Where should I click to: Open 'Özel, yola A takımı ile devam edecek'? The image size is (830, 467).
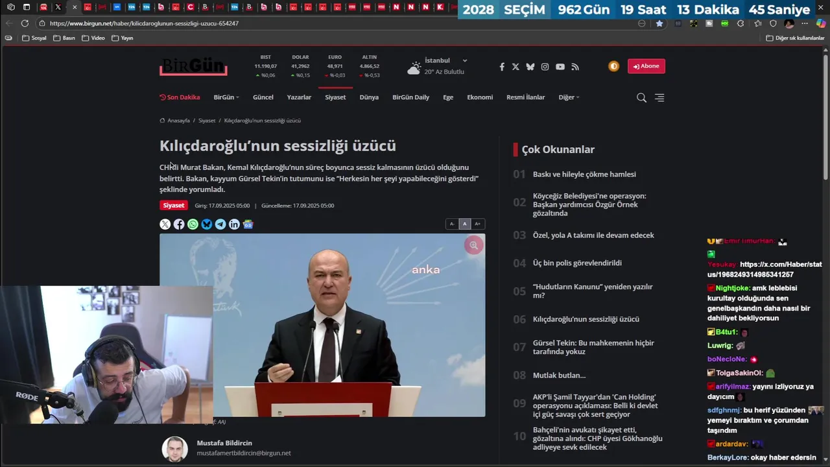tap(593, 235)
